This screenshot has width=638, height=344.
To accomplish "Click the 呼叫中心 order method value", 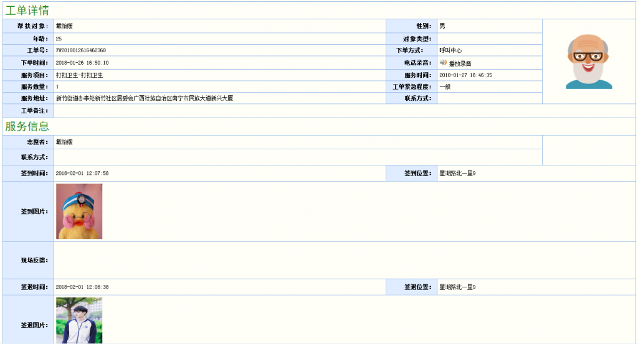I will [450, 50].
